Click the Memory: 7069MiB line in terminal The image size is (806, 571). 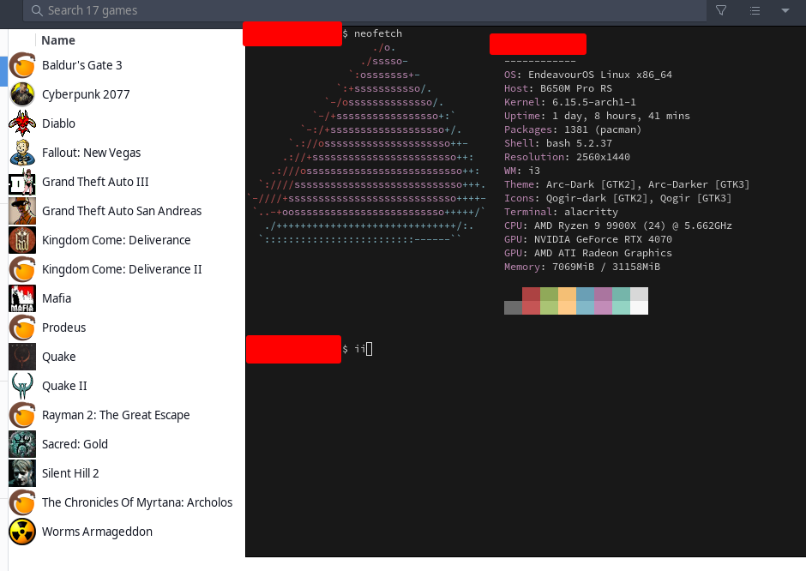[x=582, y=267]
